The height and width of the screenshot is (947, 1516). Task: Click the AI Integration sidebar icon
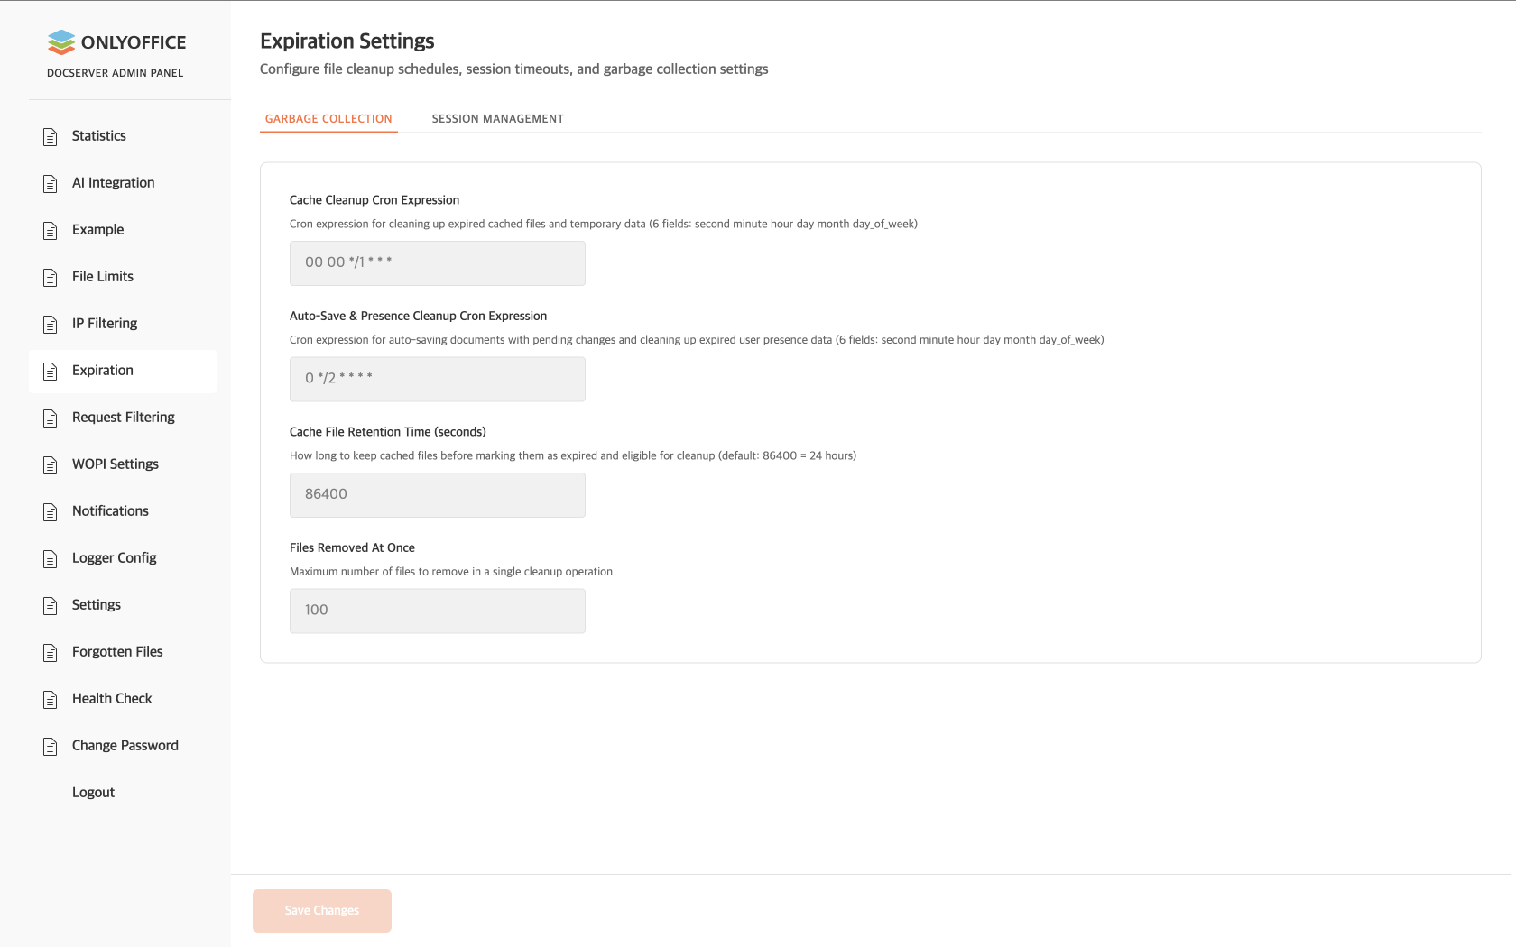[51, 183]
